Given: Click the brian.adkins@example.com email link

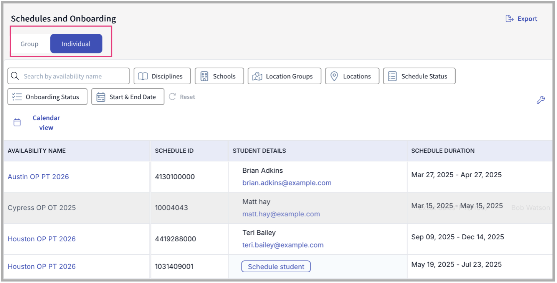Looking at the screenshot, I should pos(287,183).
